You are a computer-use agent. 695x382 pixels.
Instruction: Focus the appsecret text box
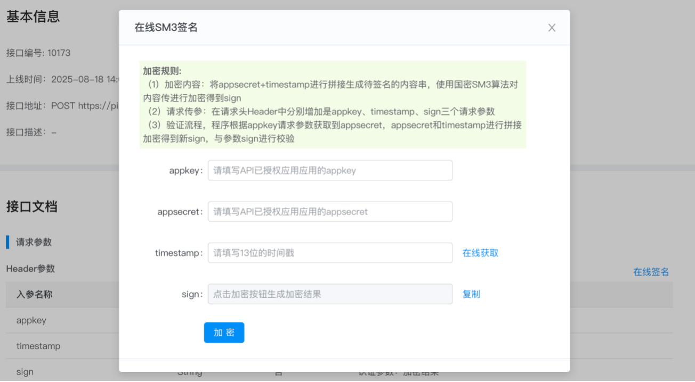pos(330,212)
